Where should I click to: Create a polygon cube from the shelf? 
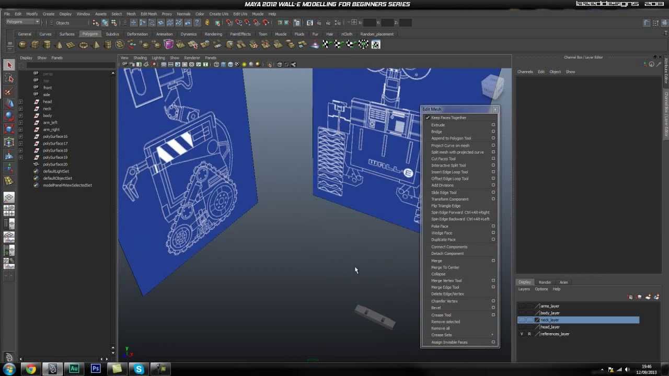tap(35, 45)
